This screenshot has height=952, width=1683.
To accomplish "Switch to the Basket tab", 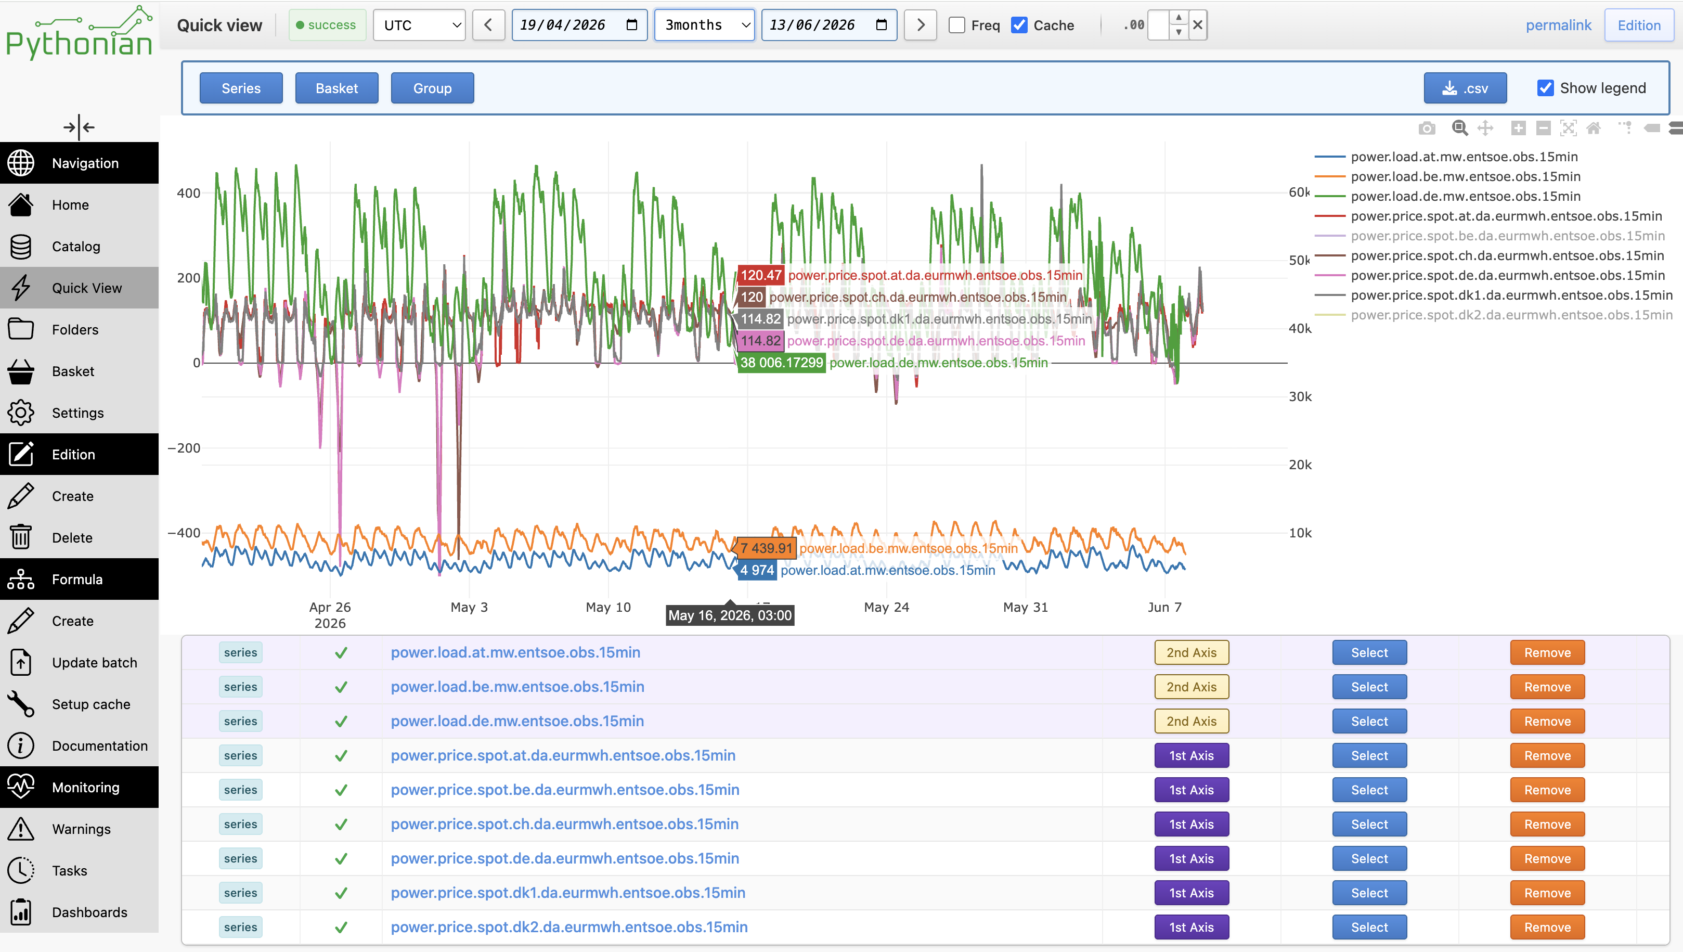I will click(336, 87).
